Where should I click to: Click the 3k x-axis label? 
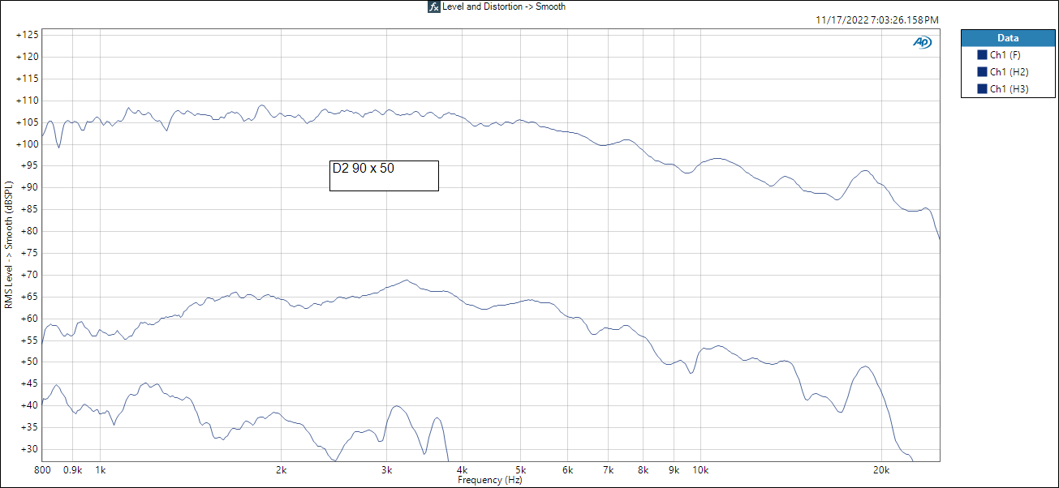(387, 470)
